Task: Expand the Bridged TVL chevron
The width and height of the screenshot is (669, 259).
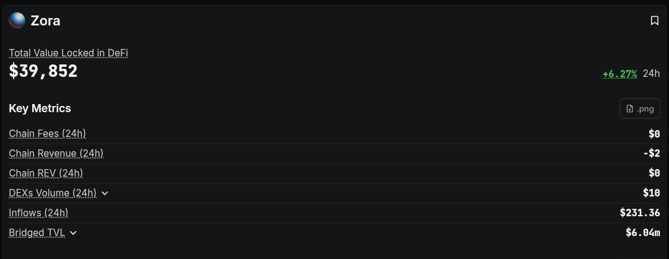Action: [x=73, y=233]
